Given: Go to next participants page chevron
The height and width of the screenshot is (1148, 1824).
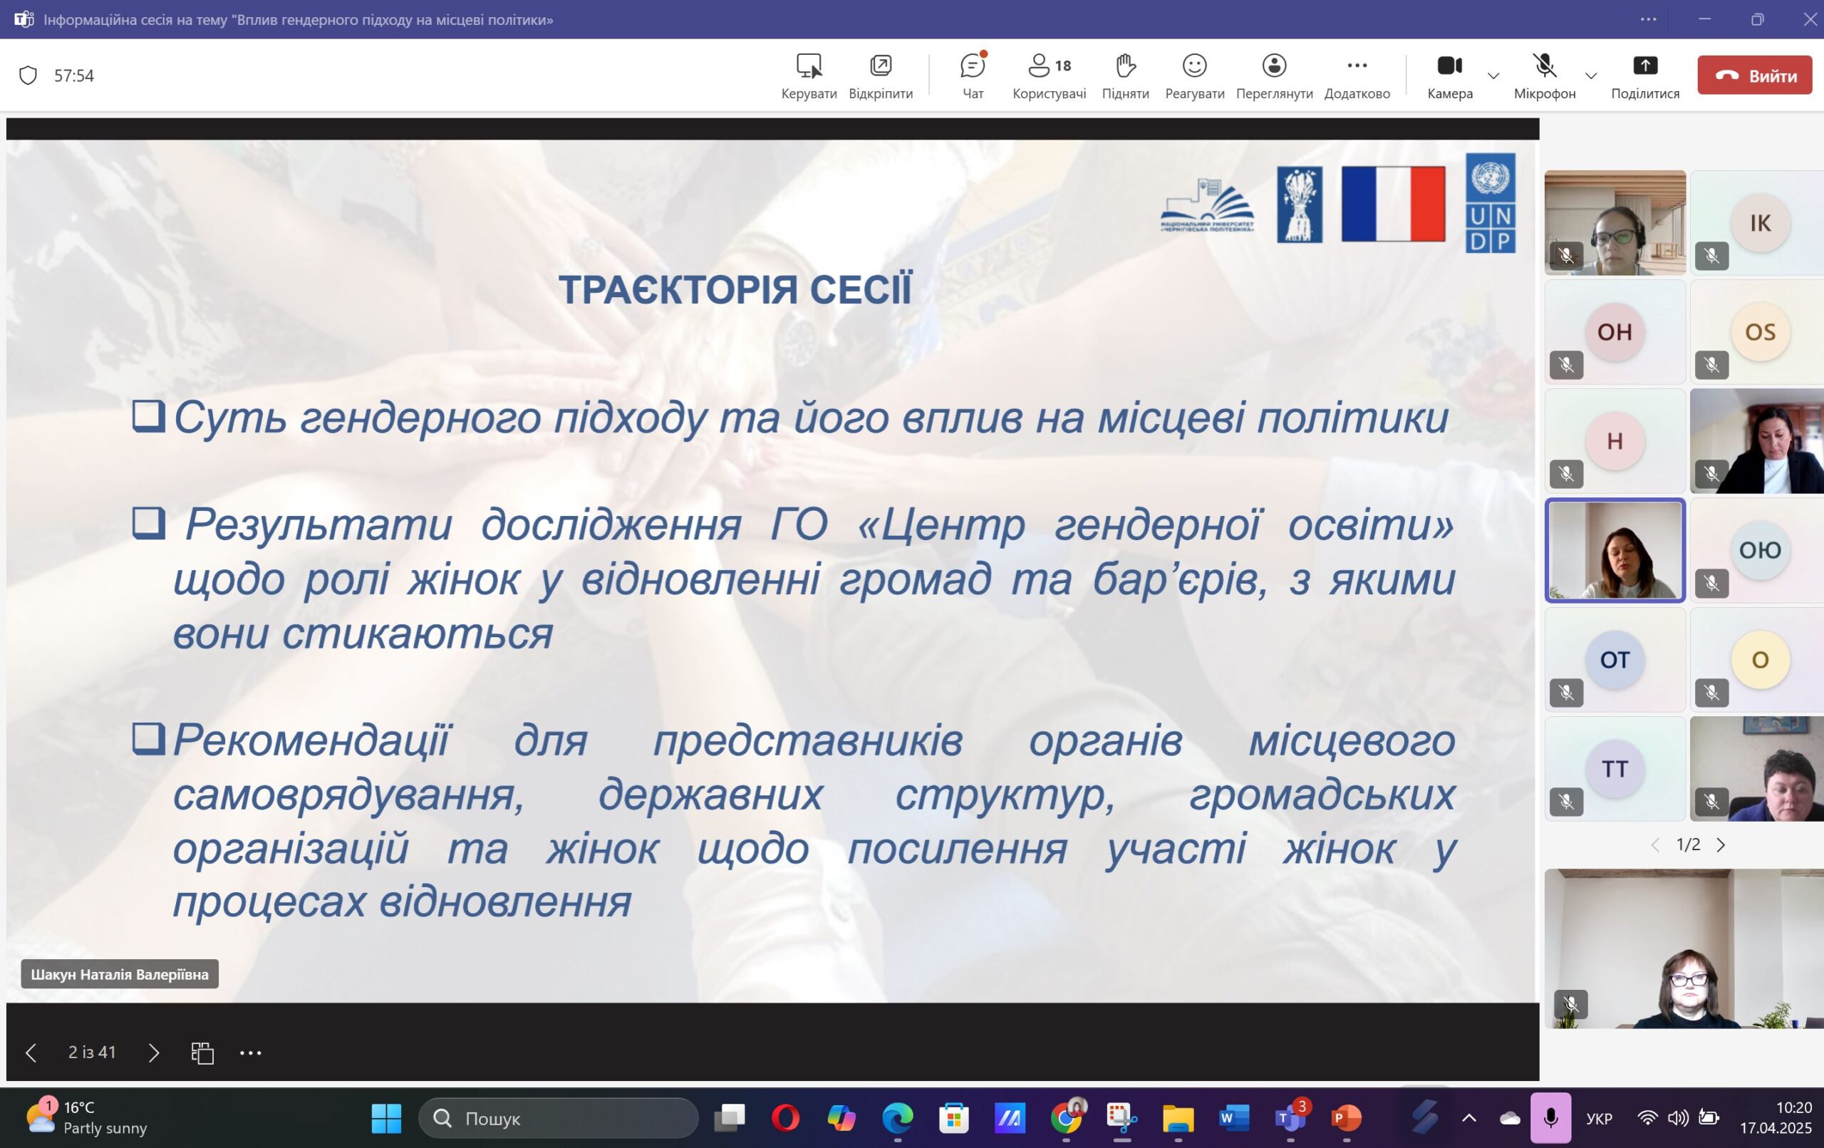Looking at the screenshot, I should (1721, 845).
